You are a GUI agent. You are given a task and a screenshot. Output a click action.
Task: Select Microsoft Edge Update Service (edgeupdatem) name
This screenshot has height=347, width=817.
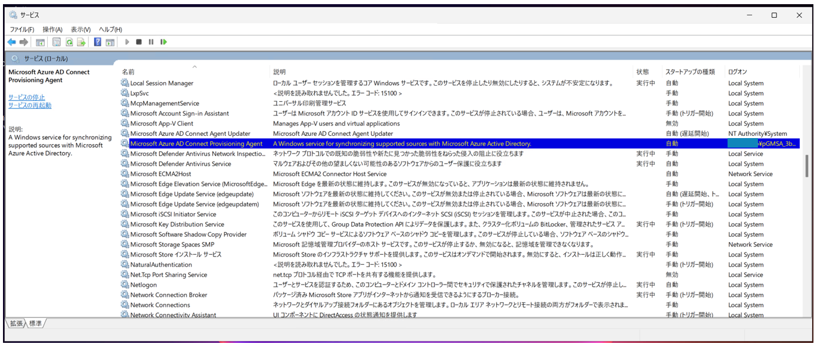tap(194, 204)
